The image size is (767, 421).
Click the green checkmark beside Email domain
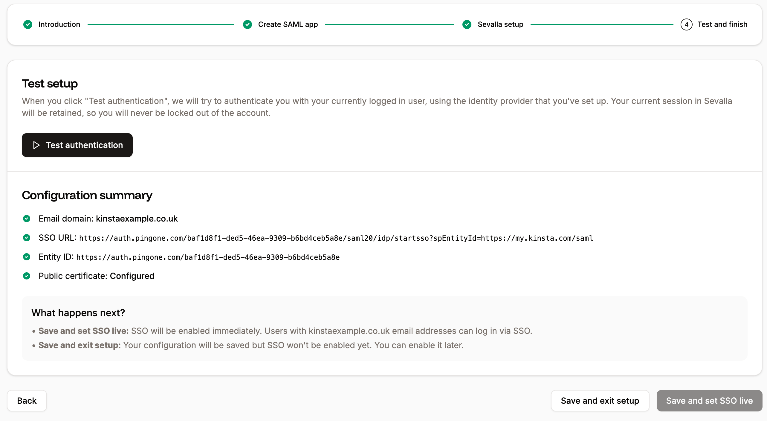coord(27,219)
